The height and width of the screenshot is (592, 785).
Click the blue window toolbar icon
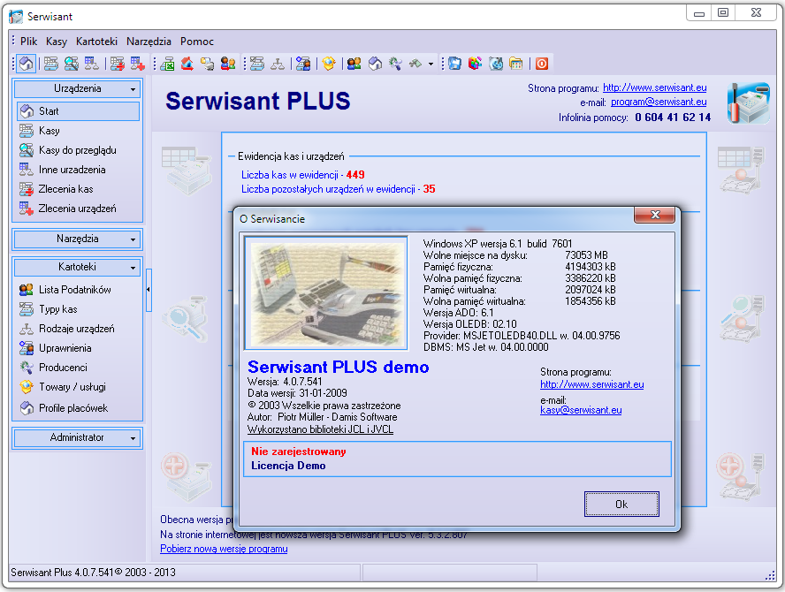pyautogui.click(x=454, y=64)
